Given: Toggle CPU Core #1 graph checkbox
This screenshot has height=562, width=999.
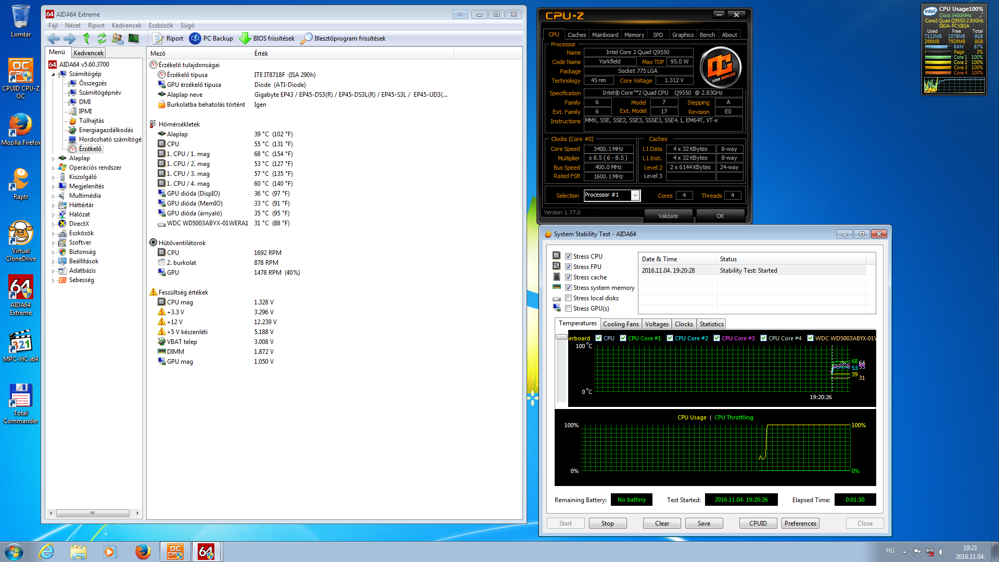Looking at the screenshot, I should [x=623, y=338].
